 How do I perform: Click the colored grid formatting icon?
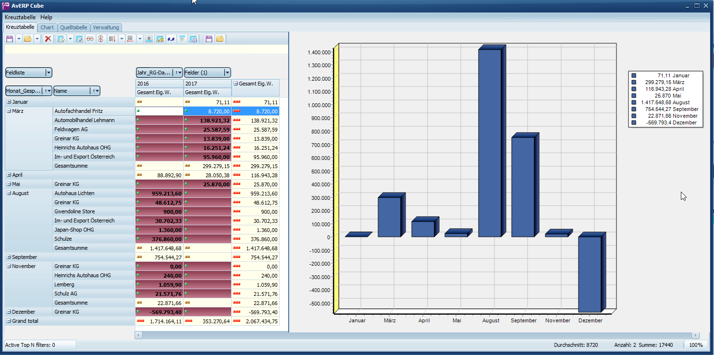point(160,39)
